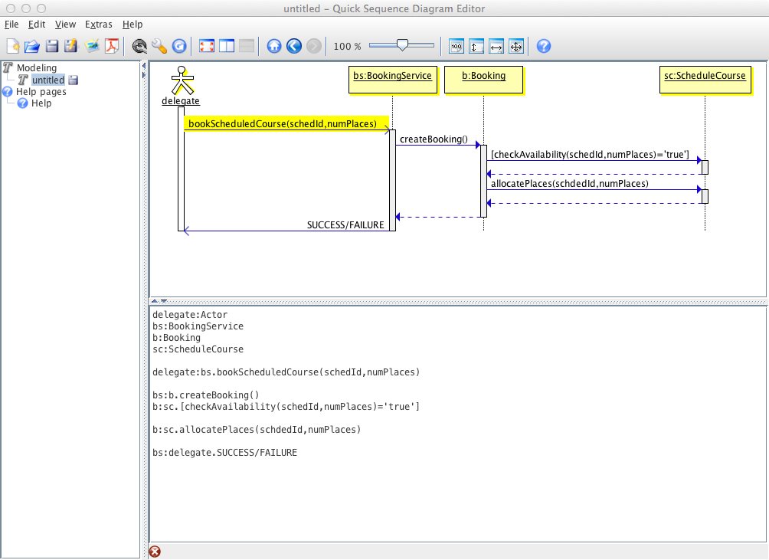This screenshot has height=560, width=769.
Task: Save the diagram with the floppy icon
Action: [52, 47]
